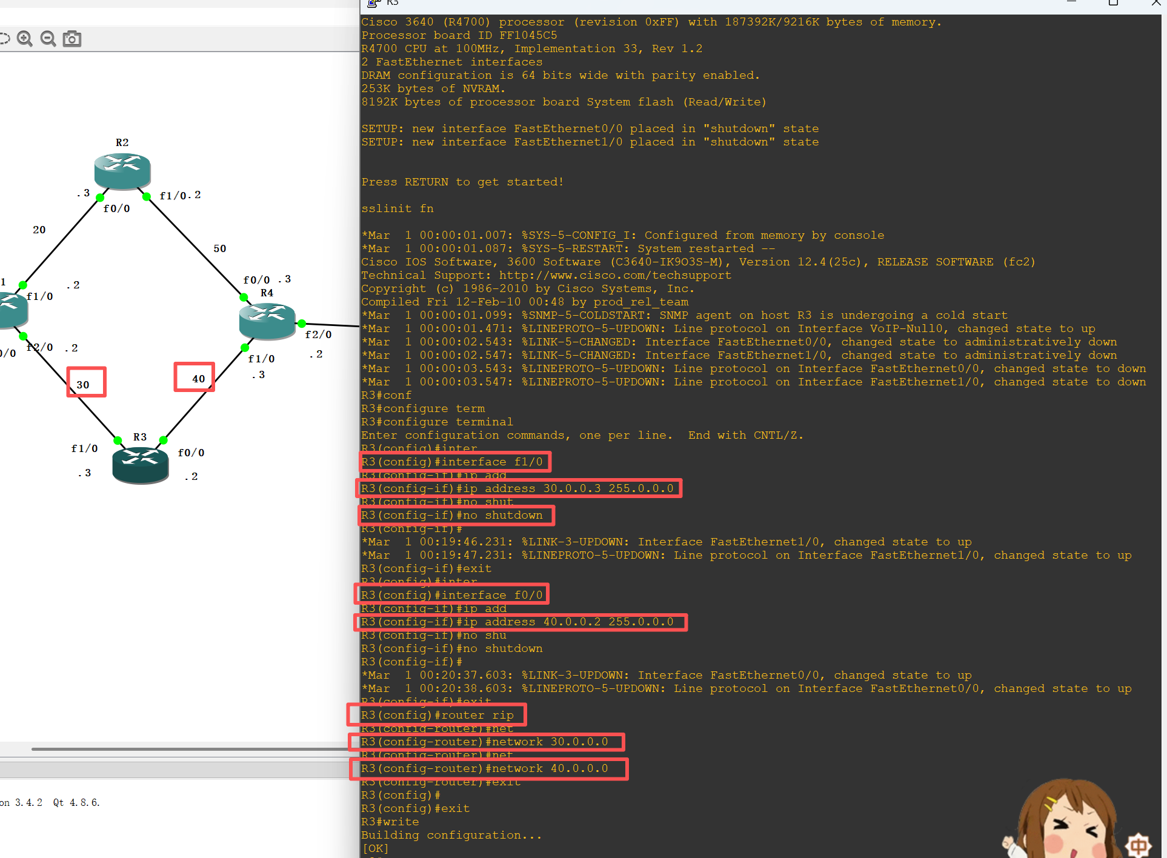Click the PuTTY icon in R3 title bar
Viewport: 1167px width, 858px height.
point(373,3)
